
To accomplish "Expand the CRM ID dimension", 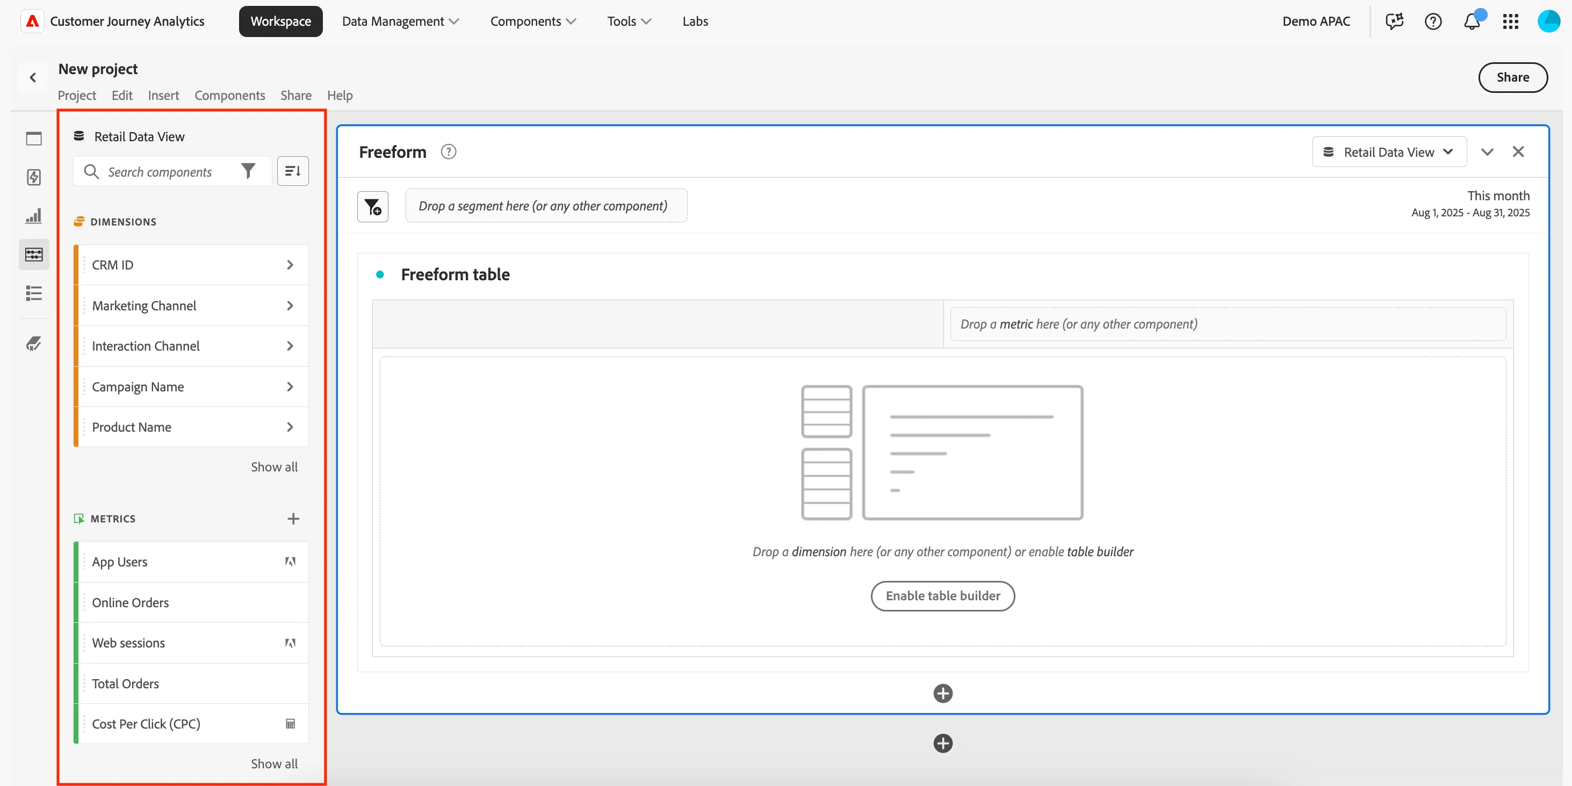I will 290,265.
